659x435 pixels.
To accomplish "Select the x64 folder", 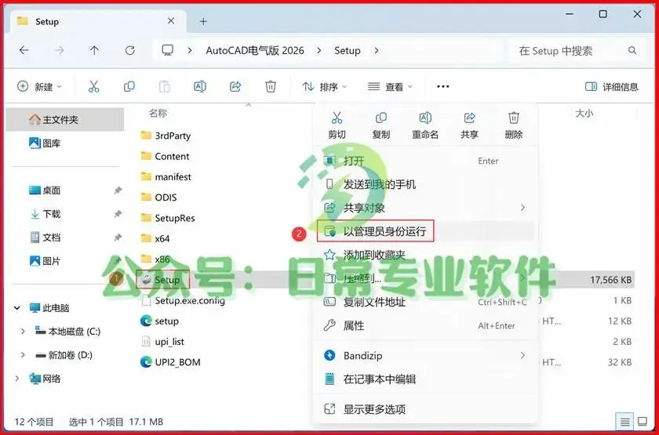I will 155,238.
